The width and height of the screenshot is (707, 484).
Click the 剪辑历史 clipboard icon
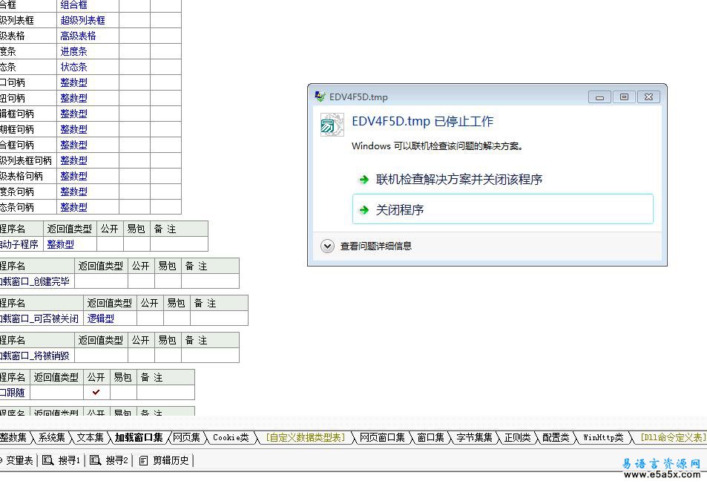point(143,460)
